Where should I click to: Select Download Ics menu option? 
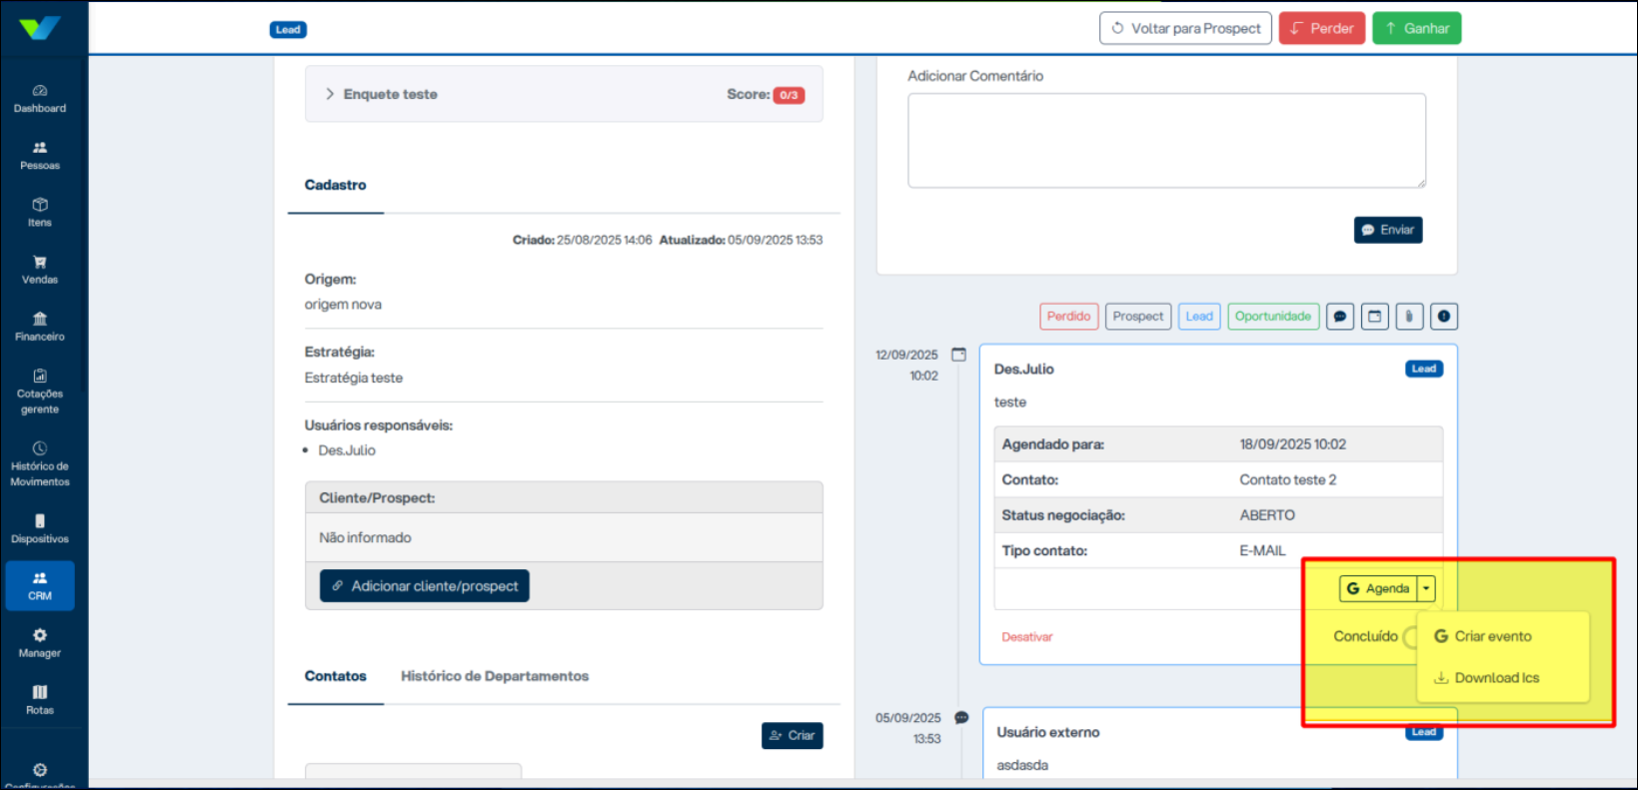(1496, 678)
